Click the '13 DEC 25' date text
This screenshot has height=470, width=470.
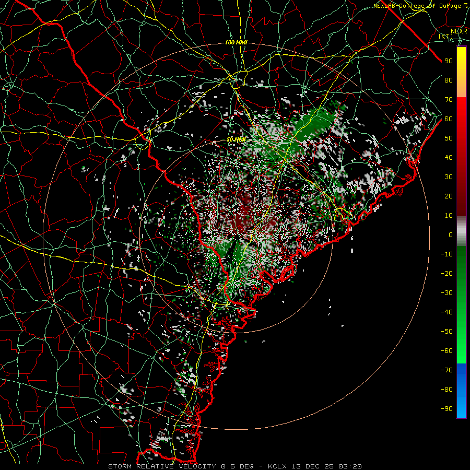[x=313, y=466]
